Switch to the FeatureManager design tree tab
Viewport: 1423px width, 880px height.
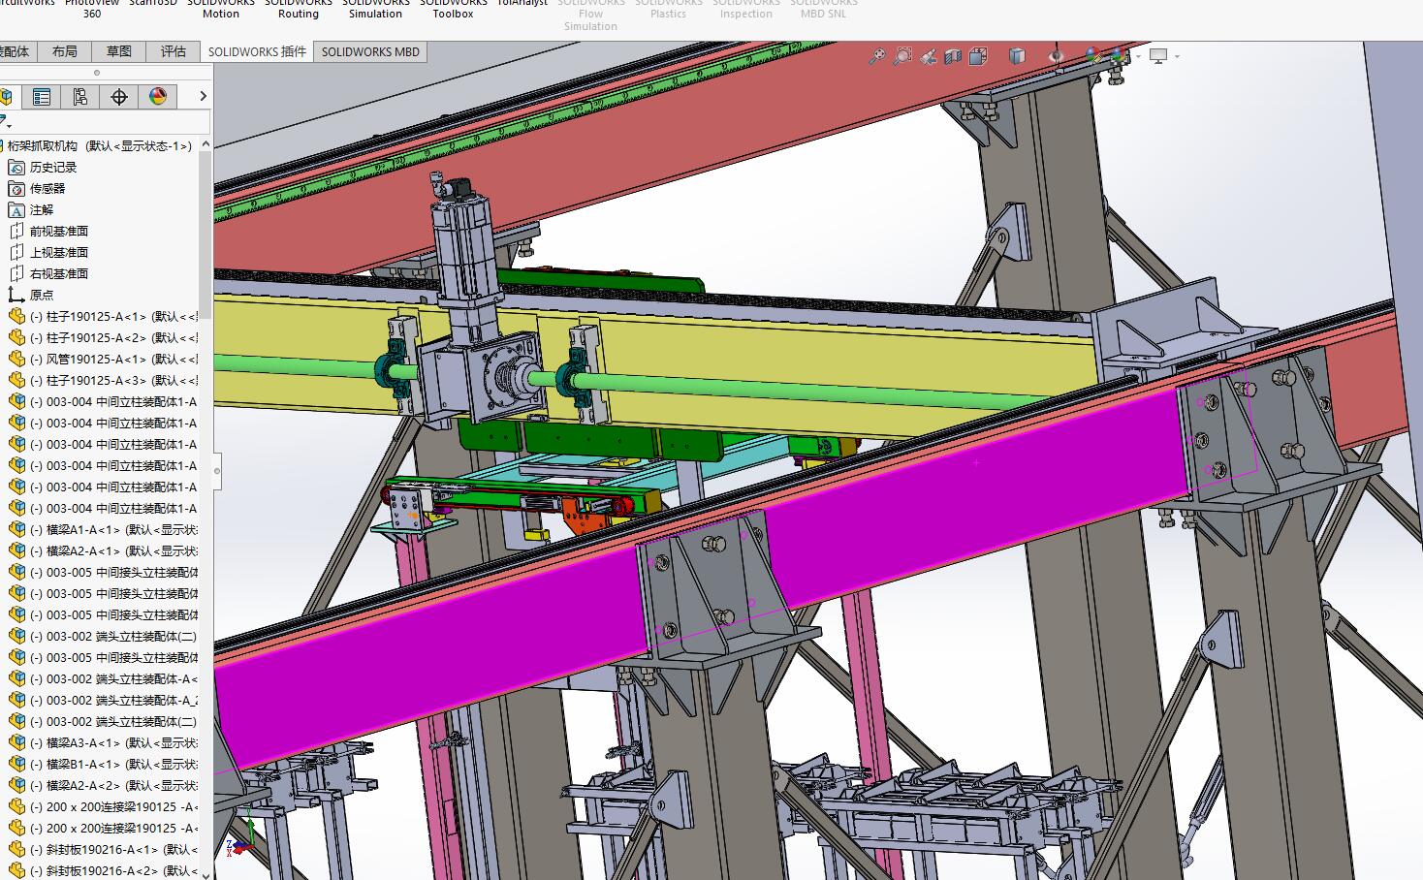[x=6, y=96]
